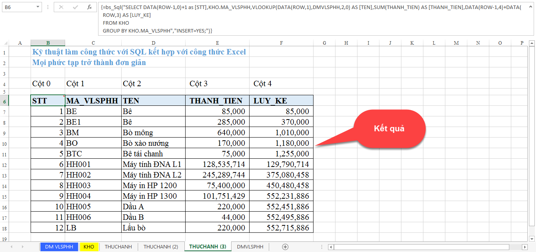This screenshot has height=252, width=536.
Task: Select the THANH_TIEN header cell
Action: pos(217,101)
